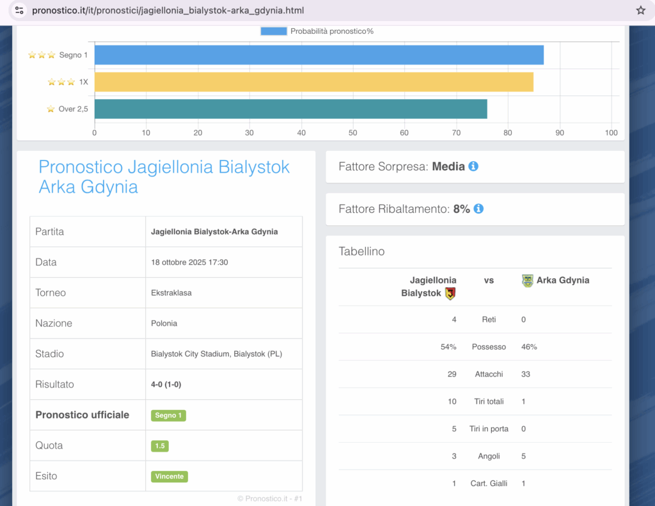Click the three stars beside Segno 1
The height and width of the screenshot is (506, 655).
(42, 55)
